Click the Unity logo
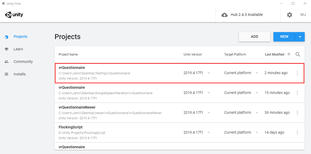Image resolution: width=311 pixels, height=154 pixels. pos(14,15)
